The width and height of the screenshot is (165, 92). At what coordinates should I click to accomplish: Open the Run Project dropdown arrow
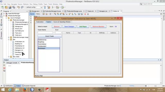[55, 7]
